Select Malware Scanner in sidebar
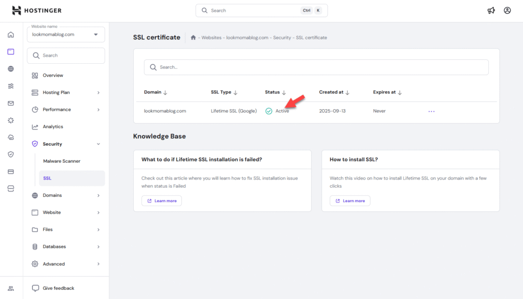The width and height of the screenshot is (523, 299). tap(62, 161)
